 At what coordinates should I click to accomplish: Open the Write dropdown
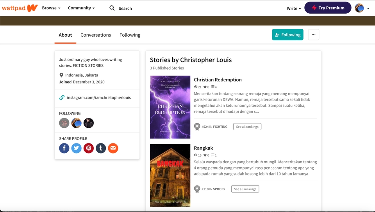tap(294, 8)
